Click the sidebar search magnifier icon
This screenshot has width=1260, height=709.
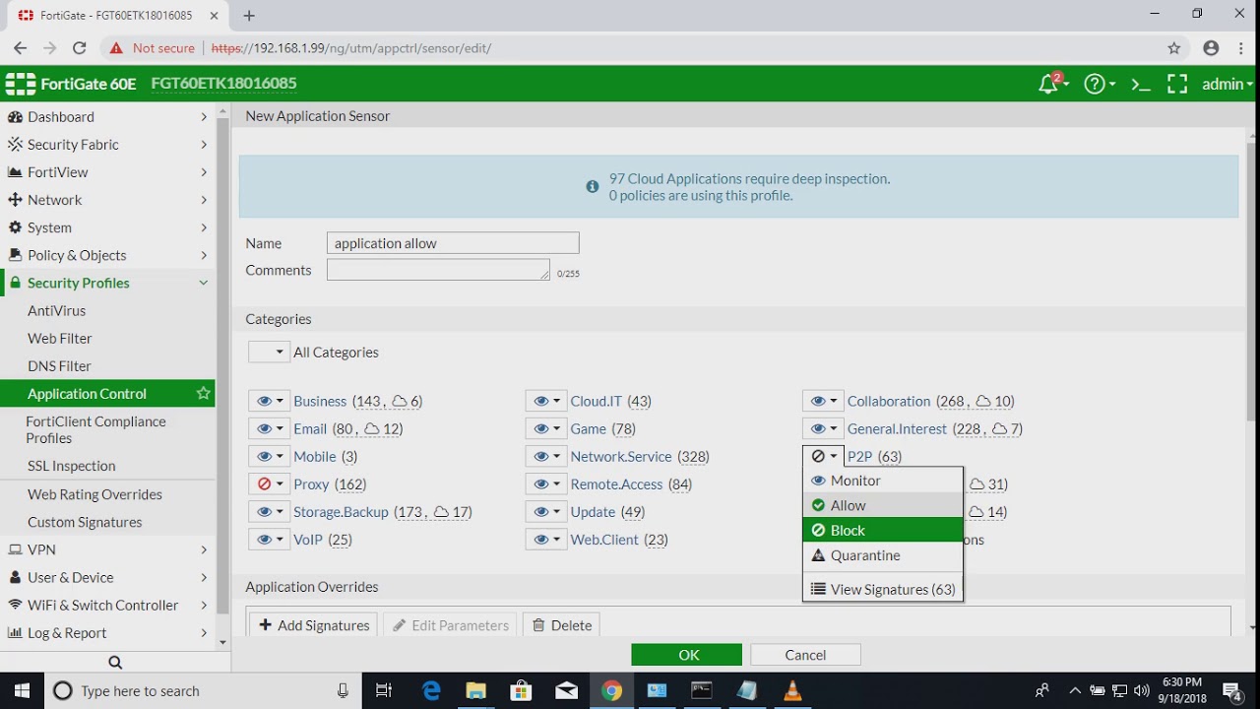pos(114,663)
